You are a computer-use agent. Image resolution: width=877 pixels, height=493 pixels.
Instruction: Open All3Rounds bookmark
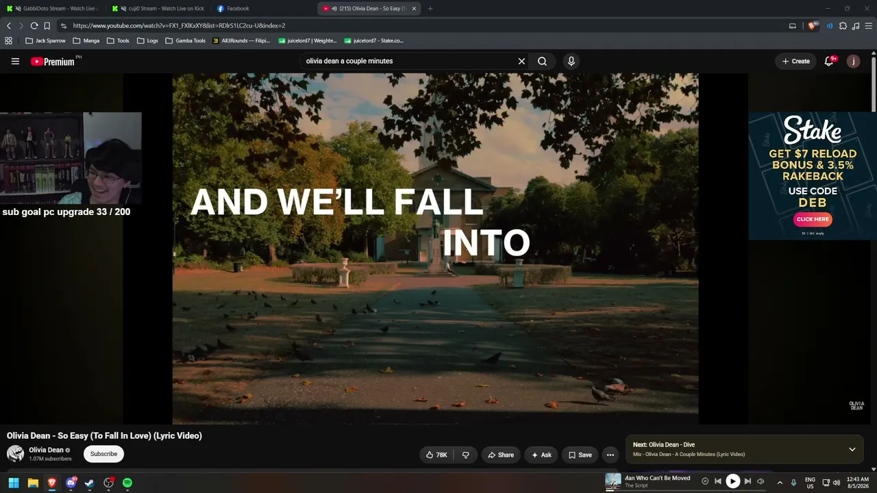coord(241,40)
